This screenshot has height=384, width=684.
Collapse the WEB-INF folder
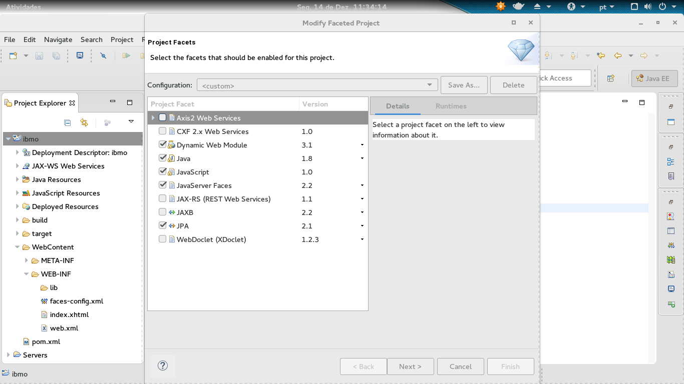click(27, 274)
